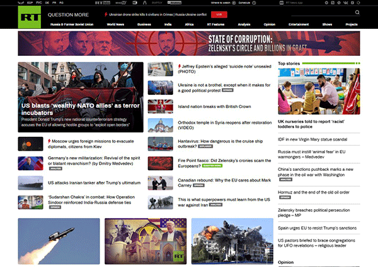
Task: Open the Analysis section
Action: 244,25
